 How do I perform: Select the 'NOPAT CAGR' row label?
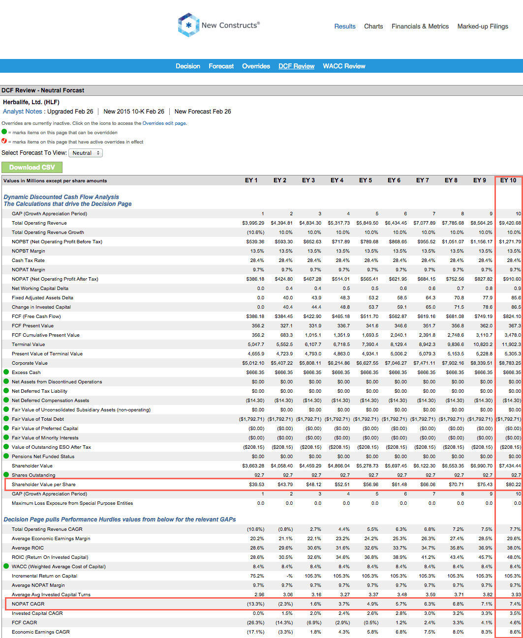tap(28, 604)
